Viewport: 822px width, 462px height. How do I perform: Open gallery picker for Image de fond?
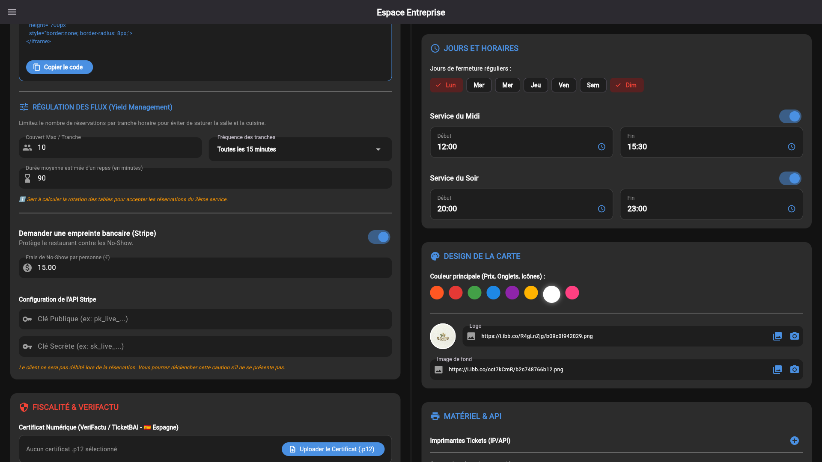coord(777,370)
